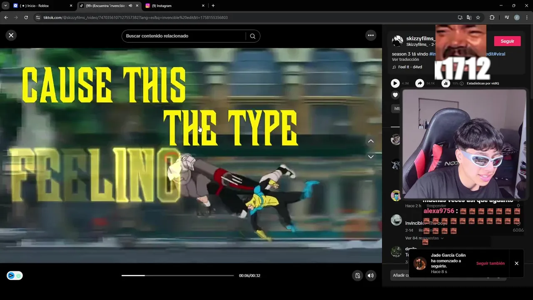533x300 pixels.
Task: Open the tab search dropdown arrow
Action: [5, 6]
